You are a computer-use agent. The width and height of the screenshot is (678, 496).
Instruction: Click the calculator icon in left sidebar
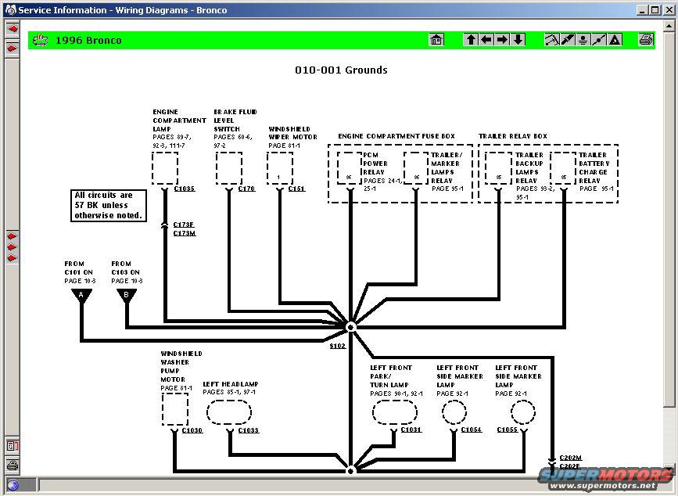pyautogui.click(x=13, y=446)
